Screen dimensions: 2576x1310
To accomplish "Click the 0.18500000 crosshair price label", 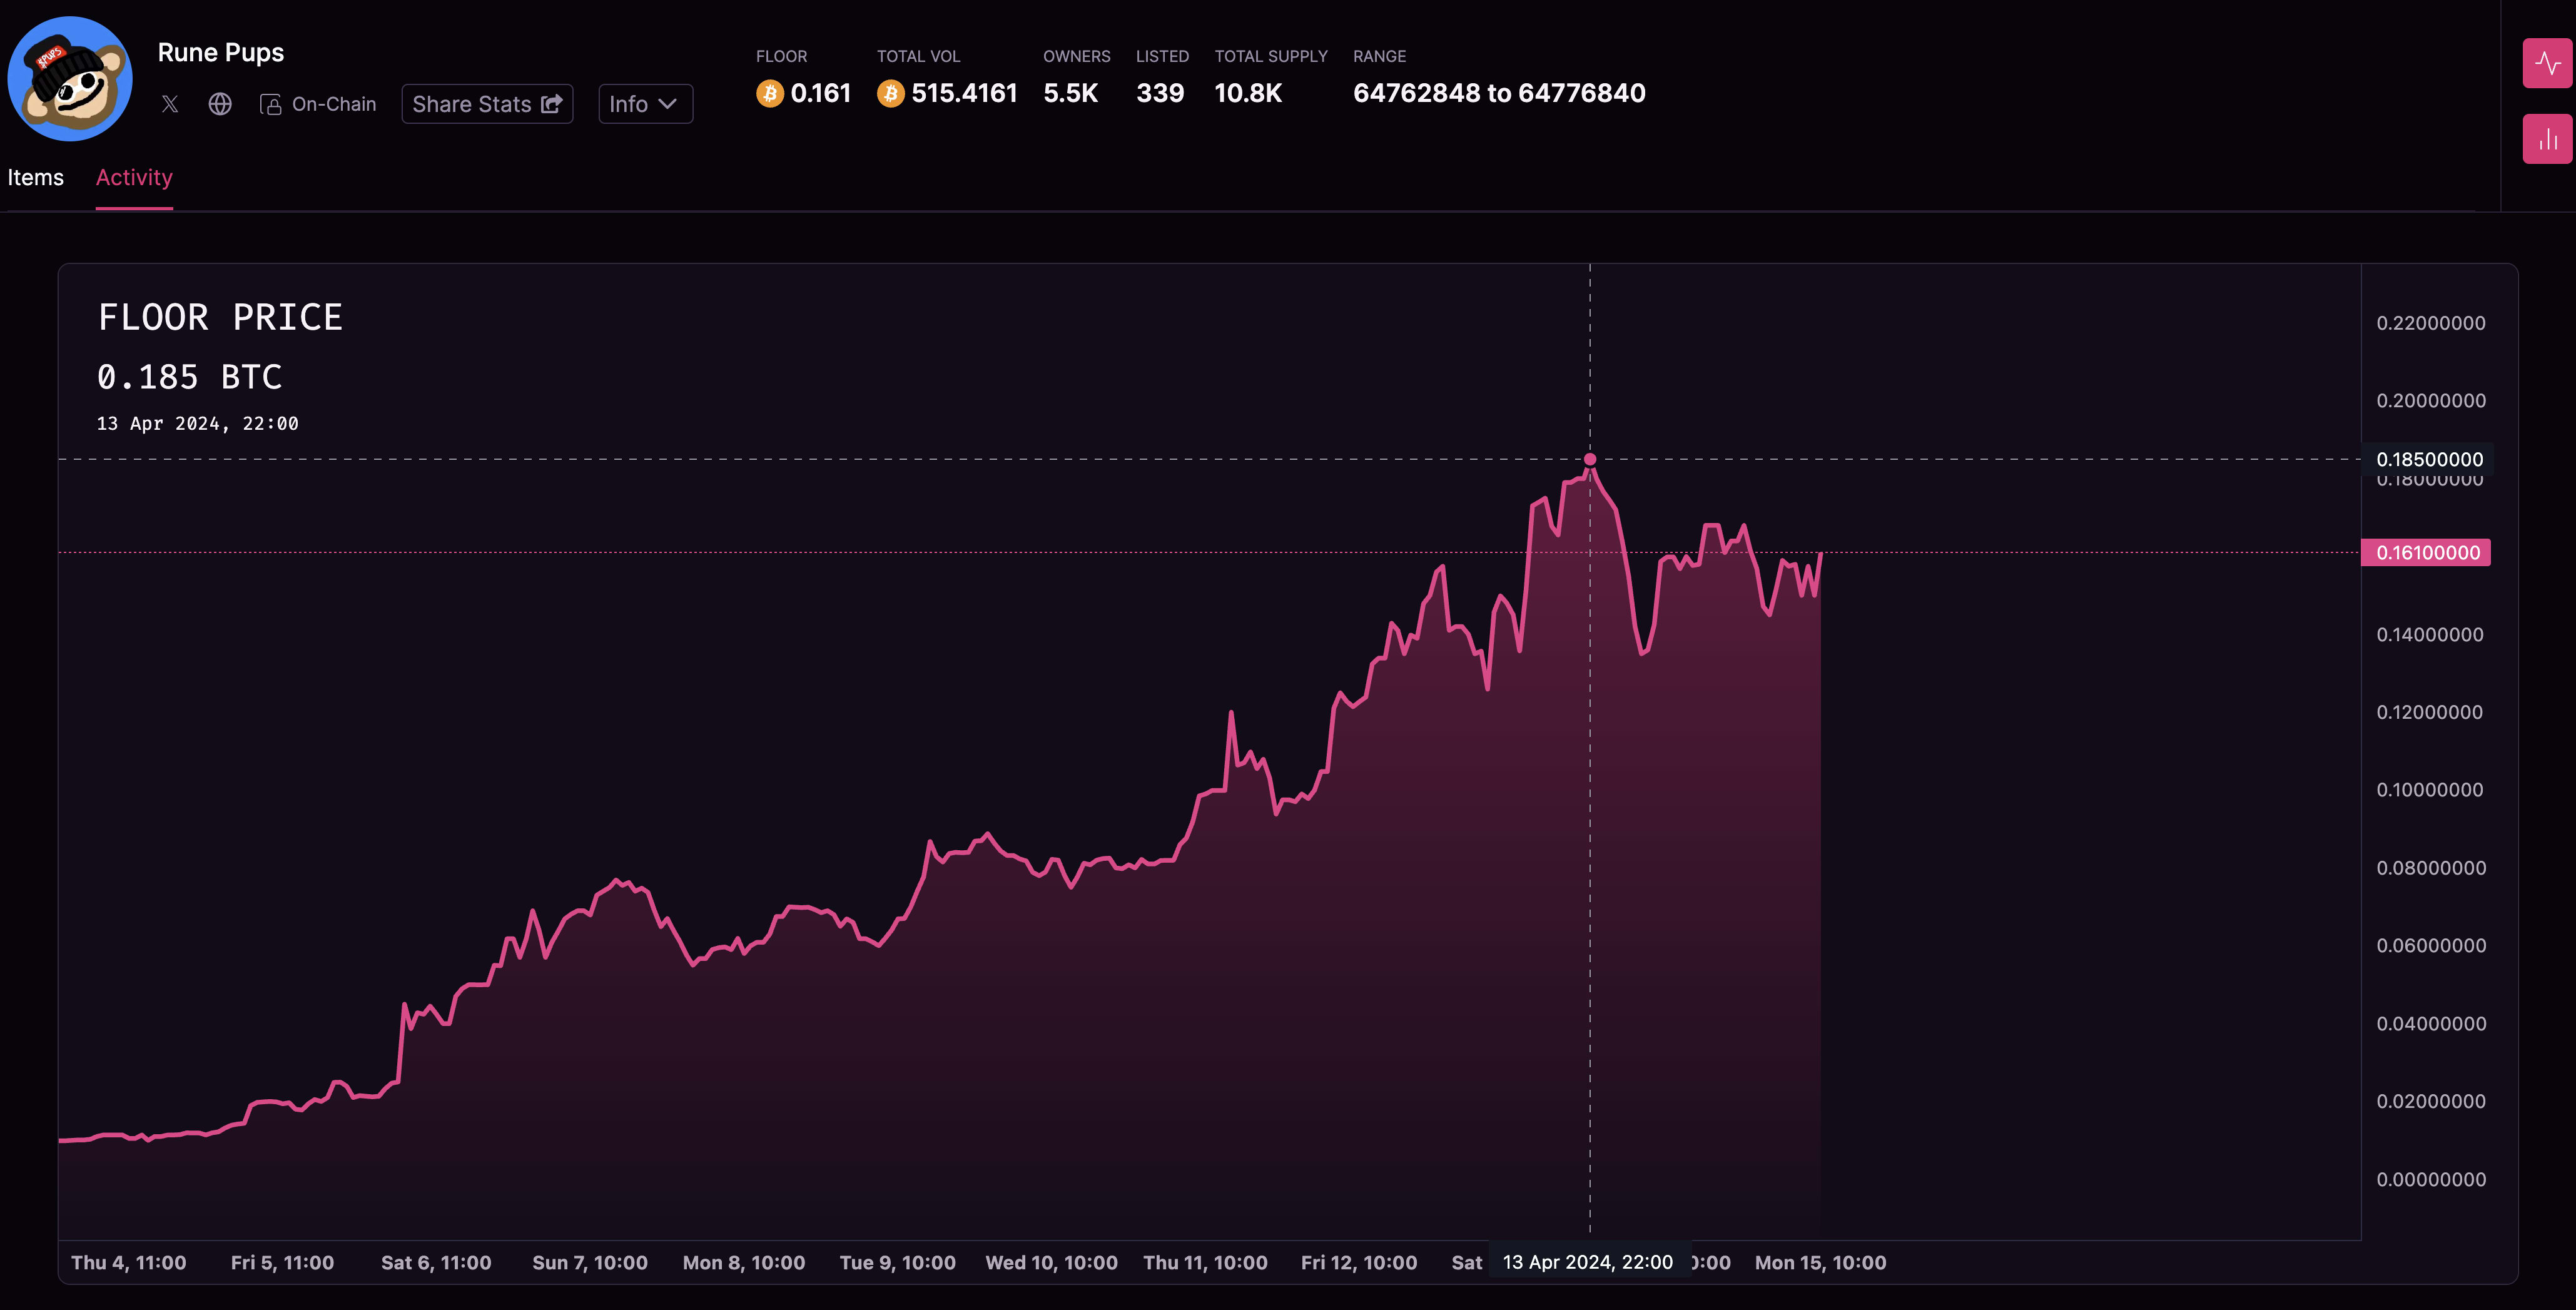I will coord(2429,459).
